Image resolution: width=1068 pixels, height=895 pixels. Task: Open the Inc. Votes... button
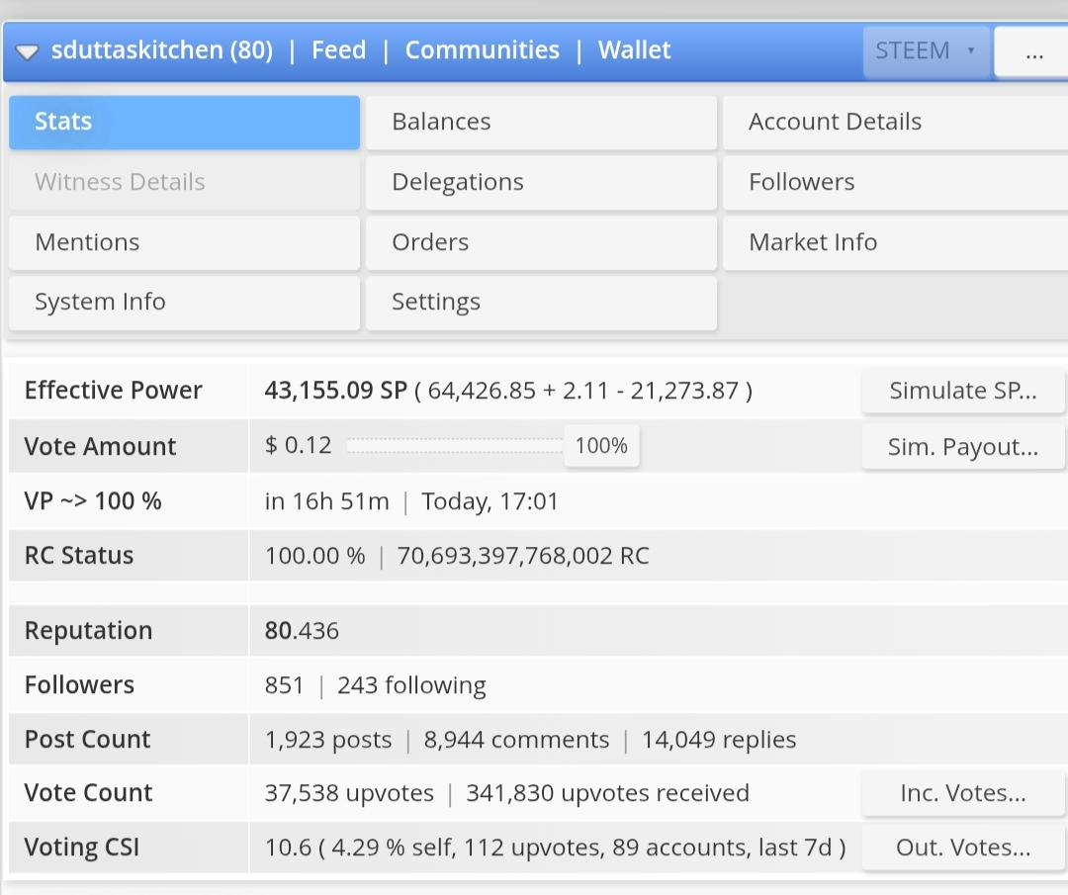pyautogui.click(x=963, y=793)
